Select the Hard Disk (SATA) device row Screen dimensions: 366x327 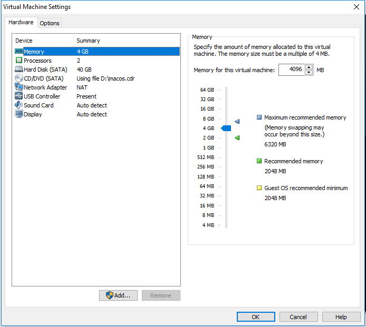click(97, 70)
